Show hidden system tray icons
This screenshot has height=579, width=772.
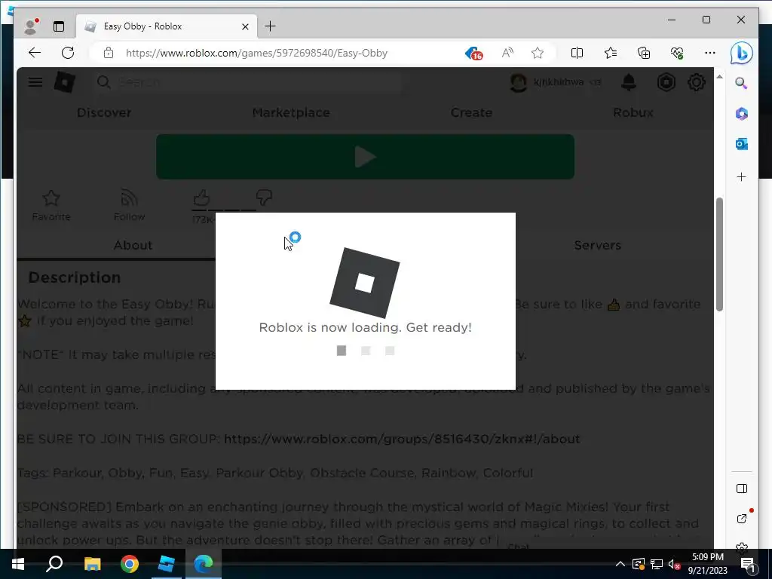(x=620, y=564)
